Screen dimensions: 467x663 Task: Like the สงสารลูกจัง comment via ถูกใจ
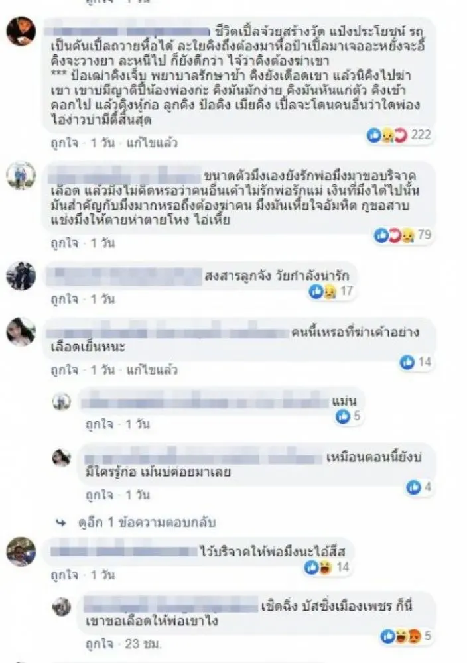[x=64, y=300]
